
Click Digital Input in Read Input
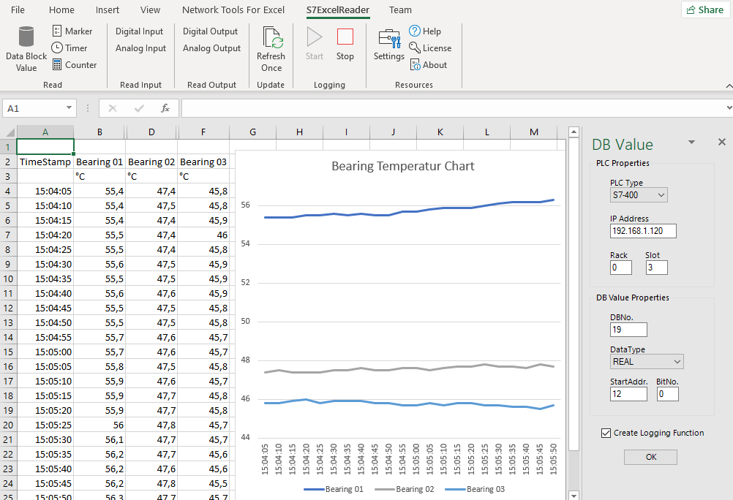139,31
